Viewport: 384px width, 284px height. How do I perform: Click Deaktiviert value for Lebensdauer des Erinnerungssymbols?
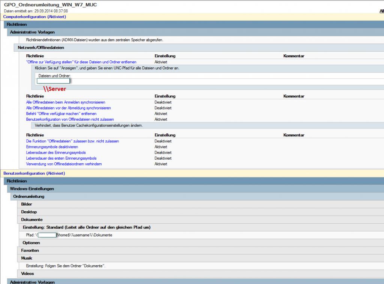click(x=163, y=152)
